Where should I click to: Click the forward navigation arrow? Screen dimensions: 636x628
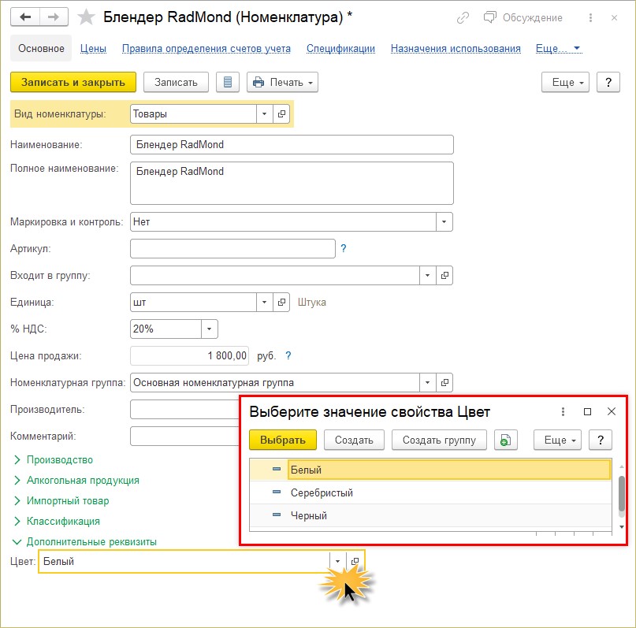click(53, 17)
